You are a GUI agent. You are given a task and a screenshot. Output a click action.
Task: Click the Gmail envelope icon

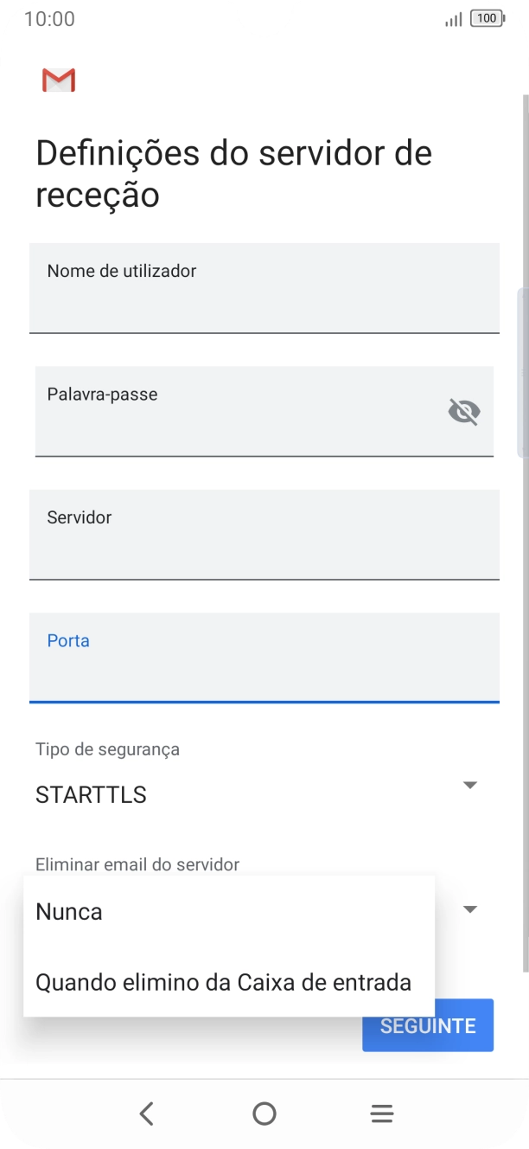point(57,80)
